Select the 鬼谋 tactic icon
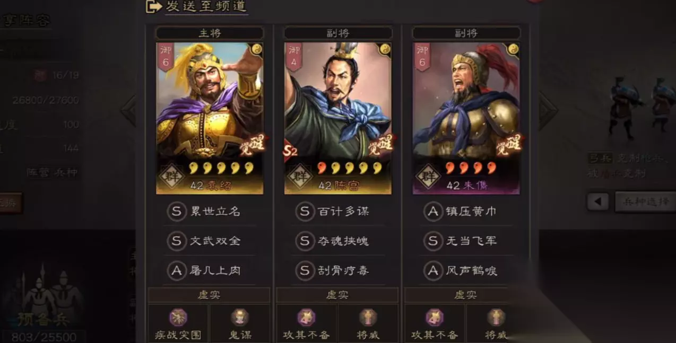This screenshot has height=343, width=676. tap(240, 317)
